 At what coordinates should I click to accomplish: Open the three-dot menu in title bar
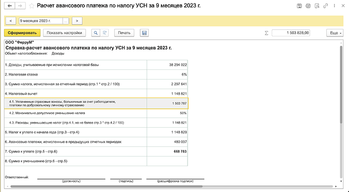(334, 6)
